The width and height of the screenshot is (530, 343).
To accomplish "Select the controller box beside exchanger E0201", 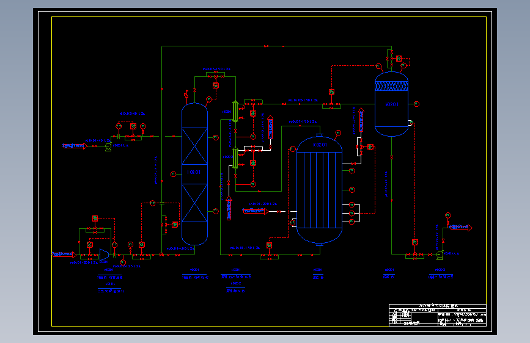I will click(x=253, y=114).
